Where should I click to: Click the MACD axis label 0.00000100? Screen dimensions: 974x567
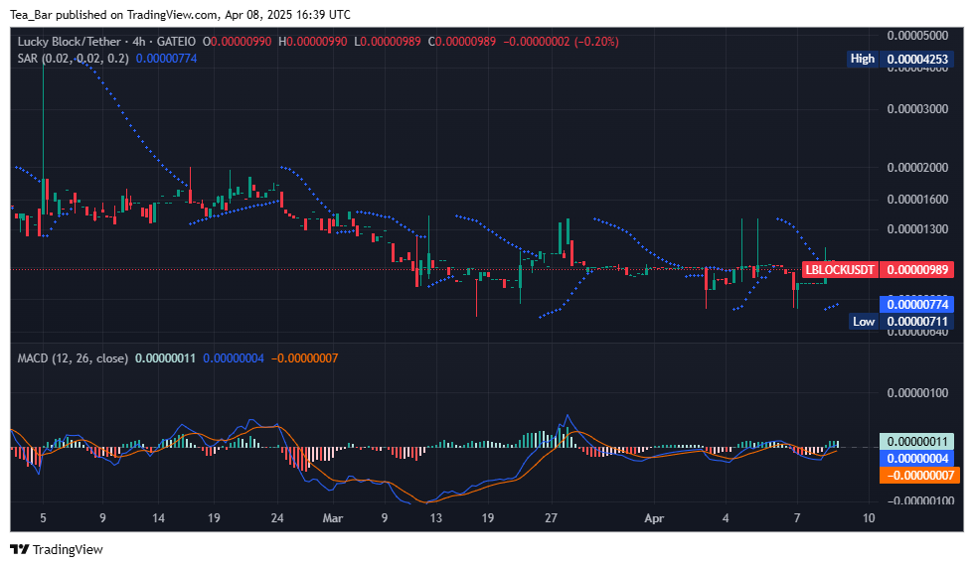(x=917, y=392)
